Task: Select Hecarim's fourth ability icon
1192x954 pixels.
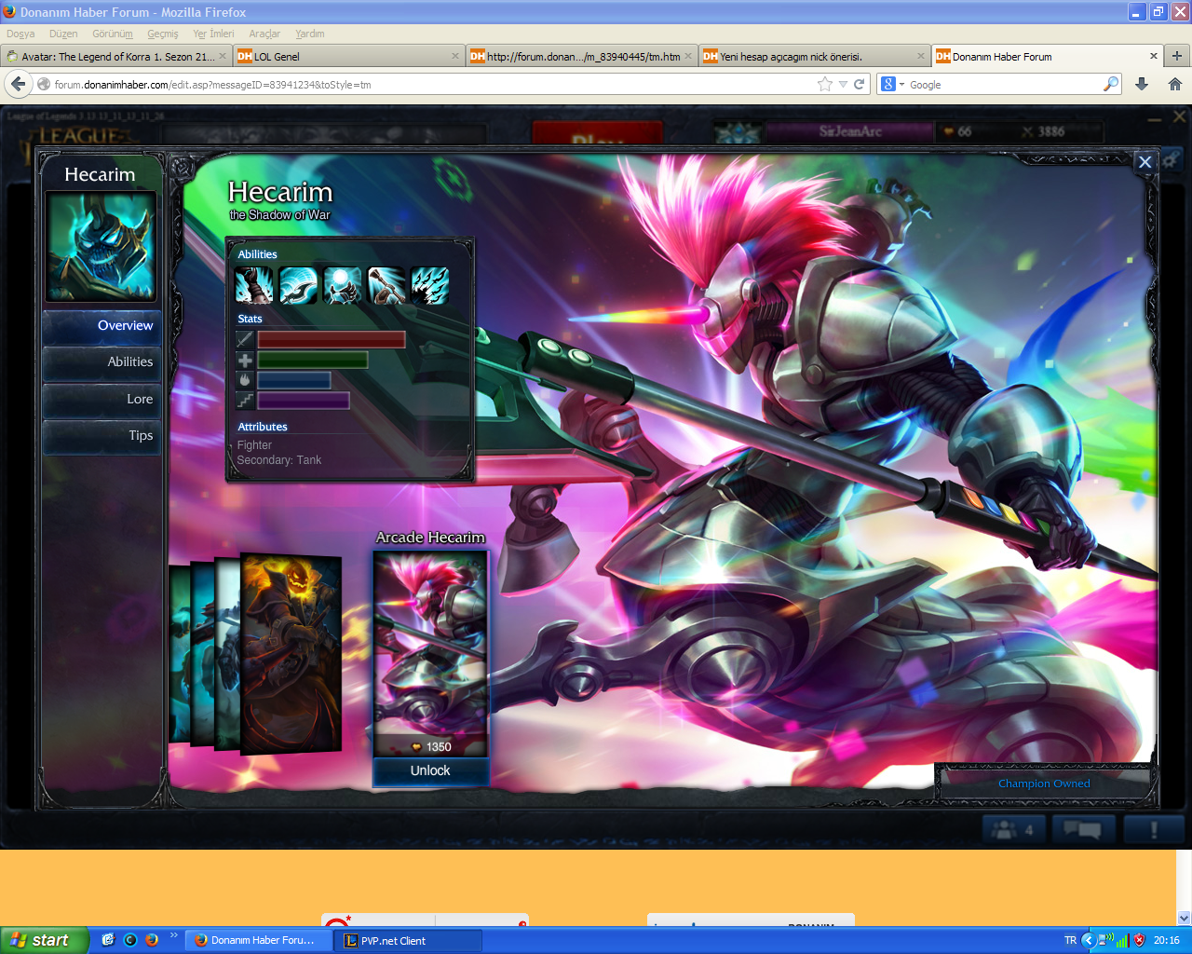Action: point(386,286)
